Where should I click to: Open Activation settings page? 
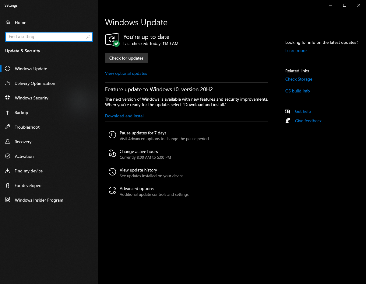(49, 156)
